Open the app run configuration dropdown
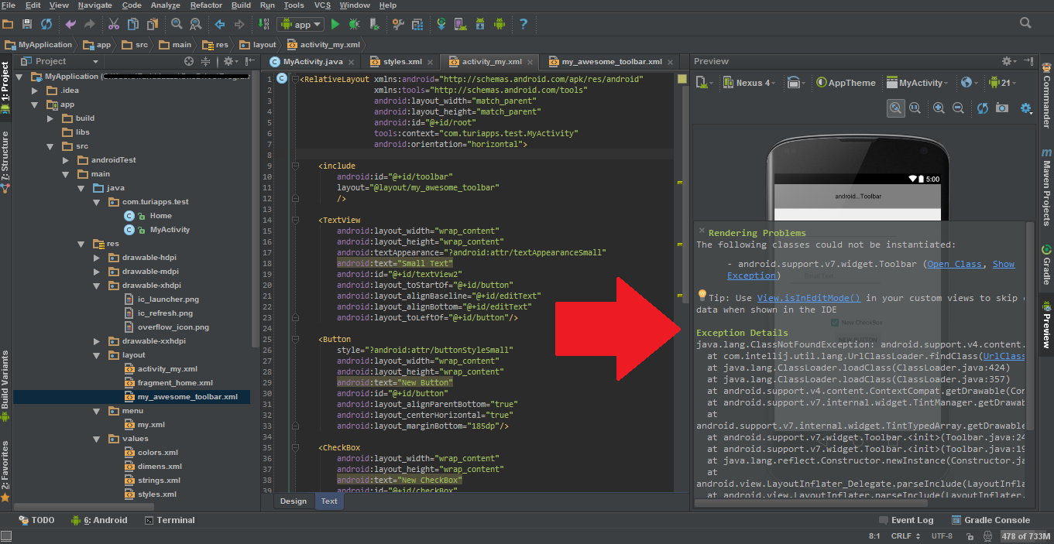This screenshot has width=1054, height=544. click(x=301, y=25)
